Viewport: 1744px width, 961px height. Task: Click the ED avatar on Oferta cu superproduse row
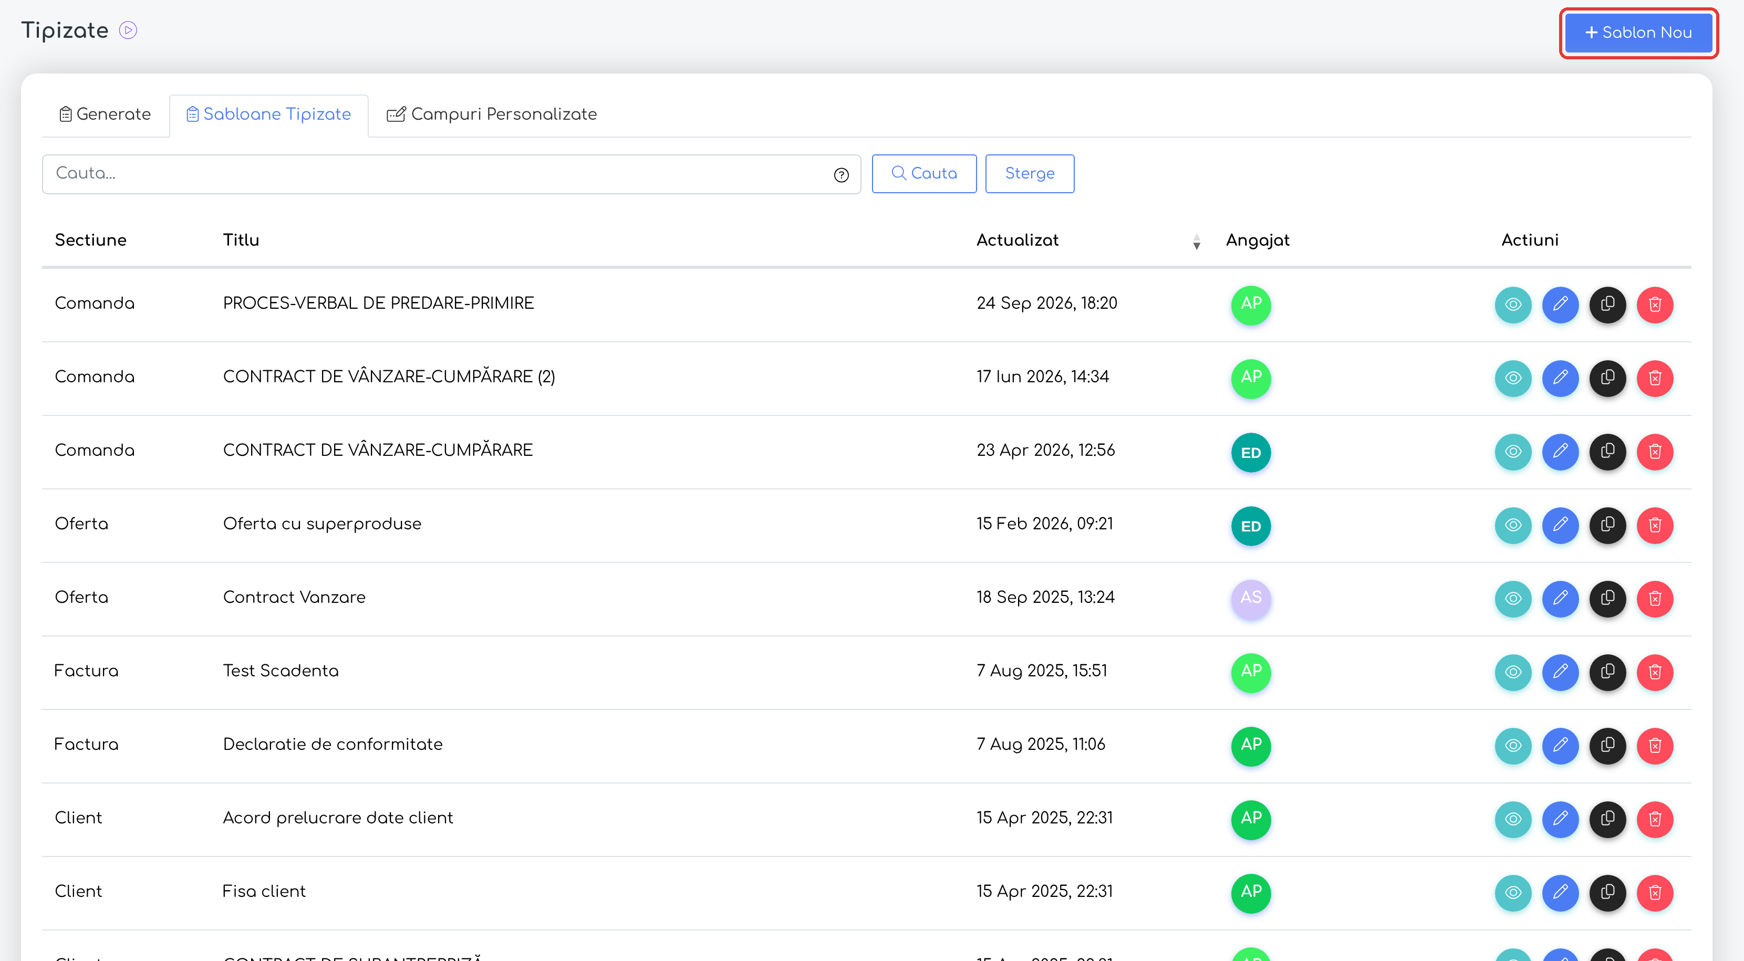[1250, 526]
